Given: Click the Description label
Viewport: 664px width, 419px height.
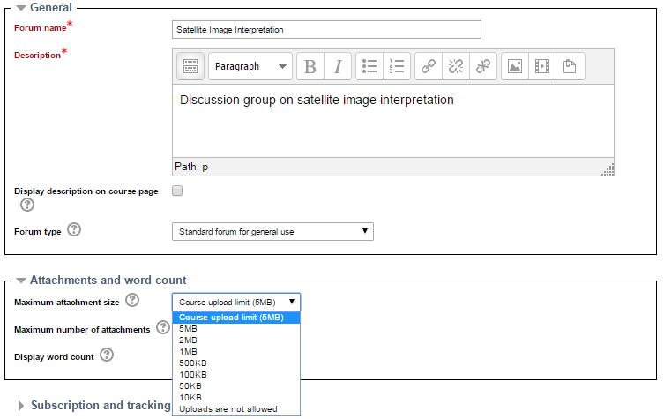Looking at the screenshot, I should pyautogui.click(x=37, y=56).
